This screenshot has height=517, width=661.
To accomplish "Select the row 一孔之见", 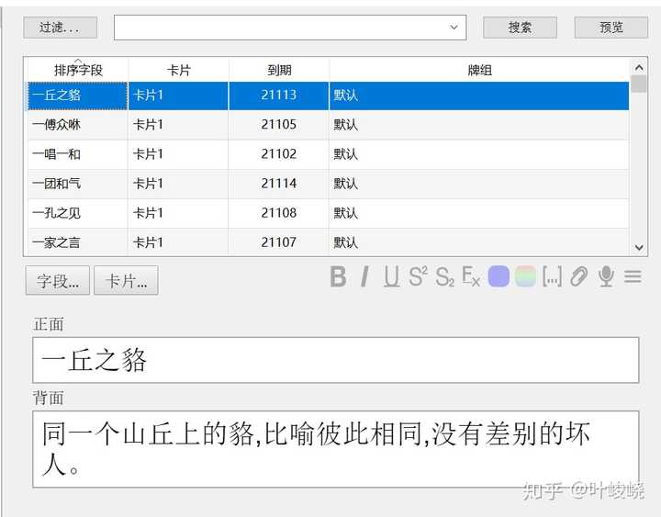I will point(329,213).
